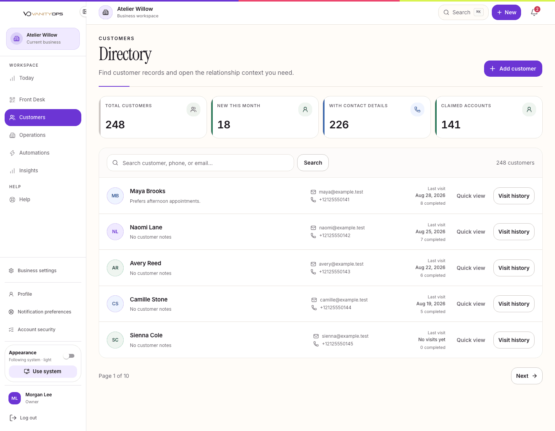Open Insights in the sidebar

pos(43,171)
